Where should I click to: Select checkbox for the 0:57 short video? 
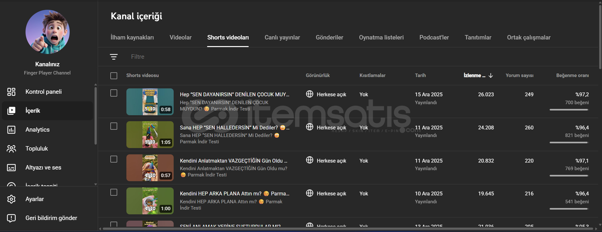point(114,159)
